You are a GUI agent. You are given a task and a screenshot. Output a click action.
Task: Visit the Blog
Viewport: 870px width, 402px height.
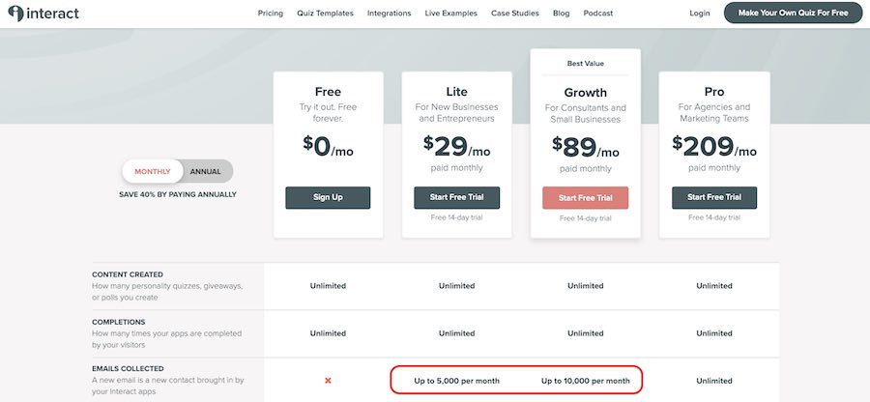561,14
